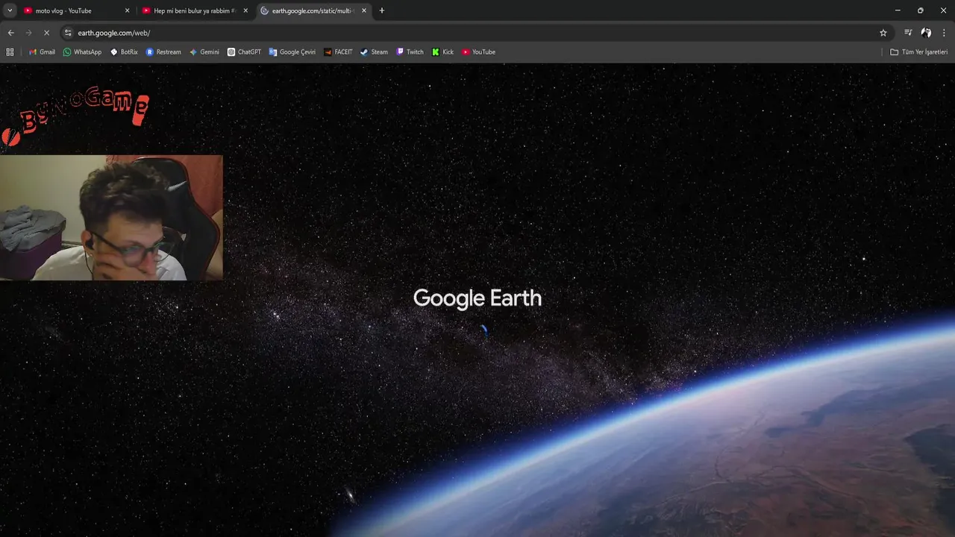Open the Google Çeviri bookmark
955x537 pixels.
coord(292,52)
